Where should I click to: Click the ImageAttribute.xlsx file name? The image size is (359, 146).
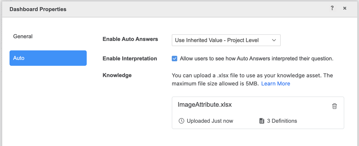205,105
